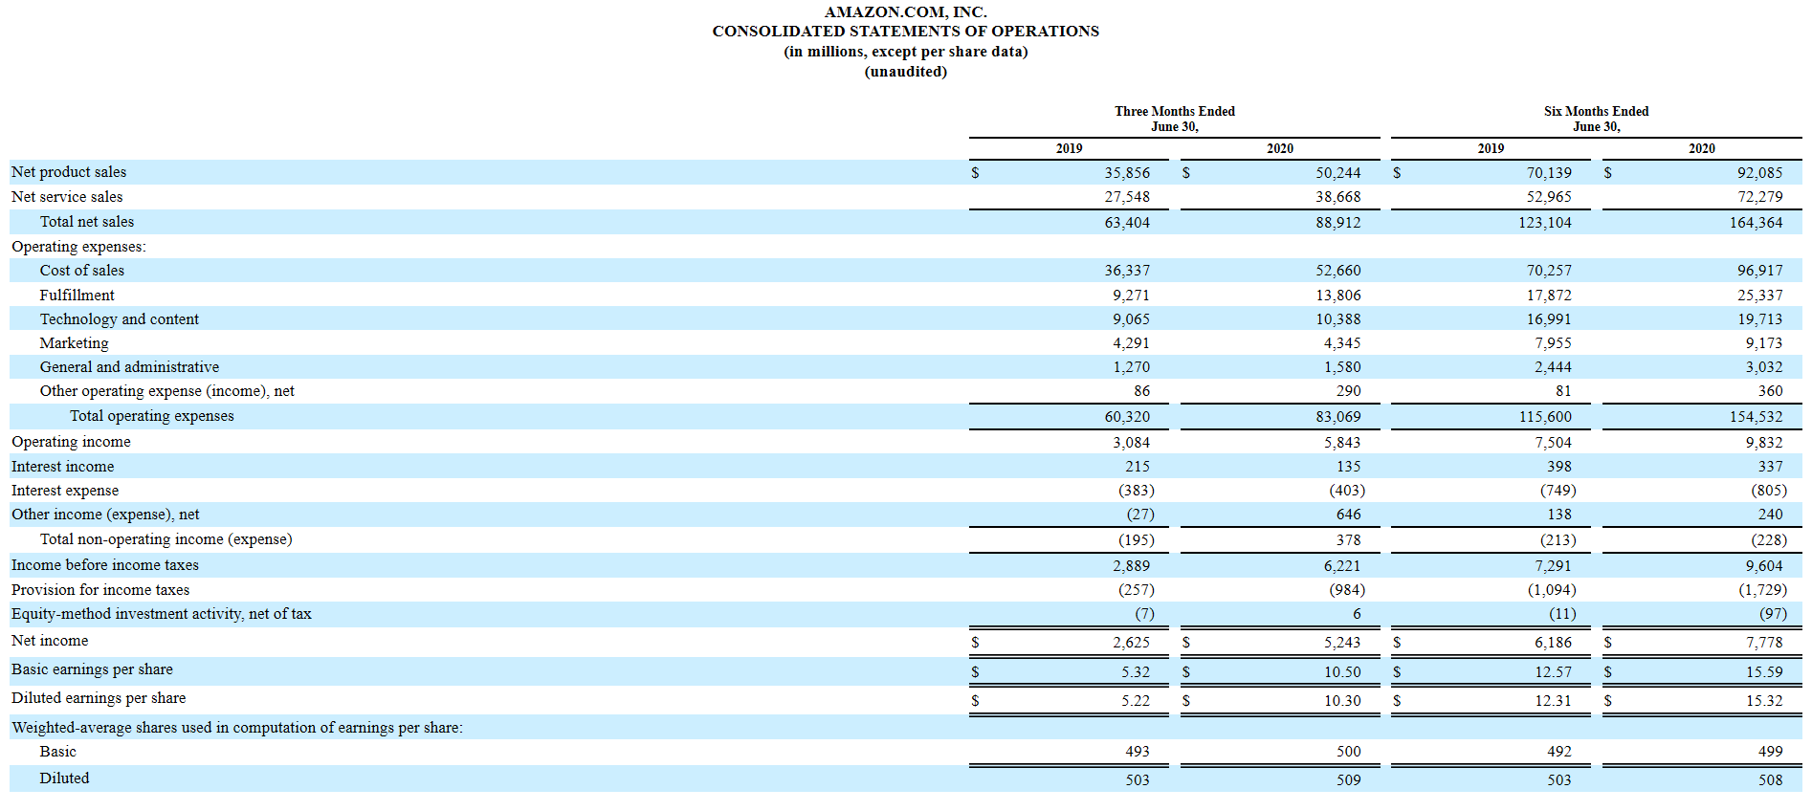The image size is (1812, 811).
Task: Click net product sales value 92,085
Action: pos(1759,173)
